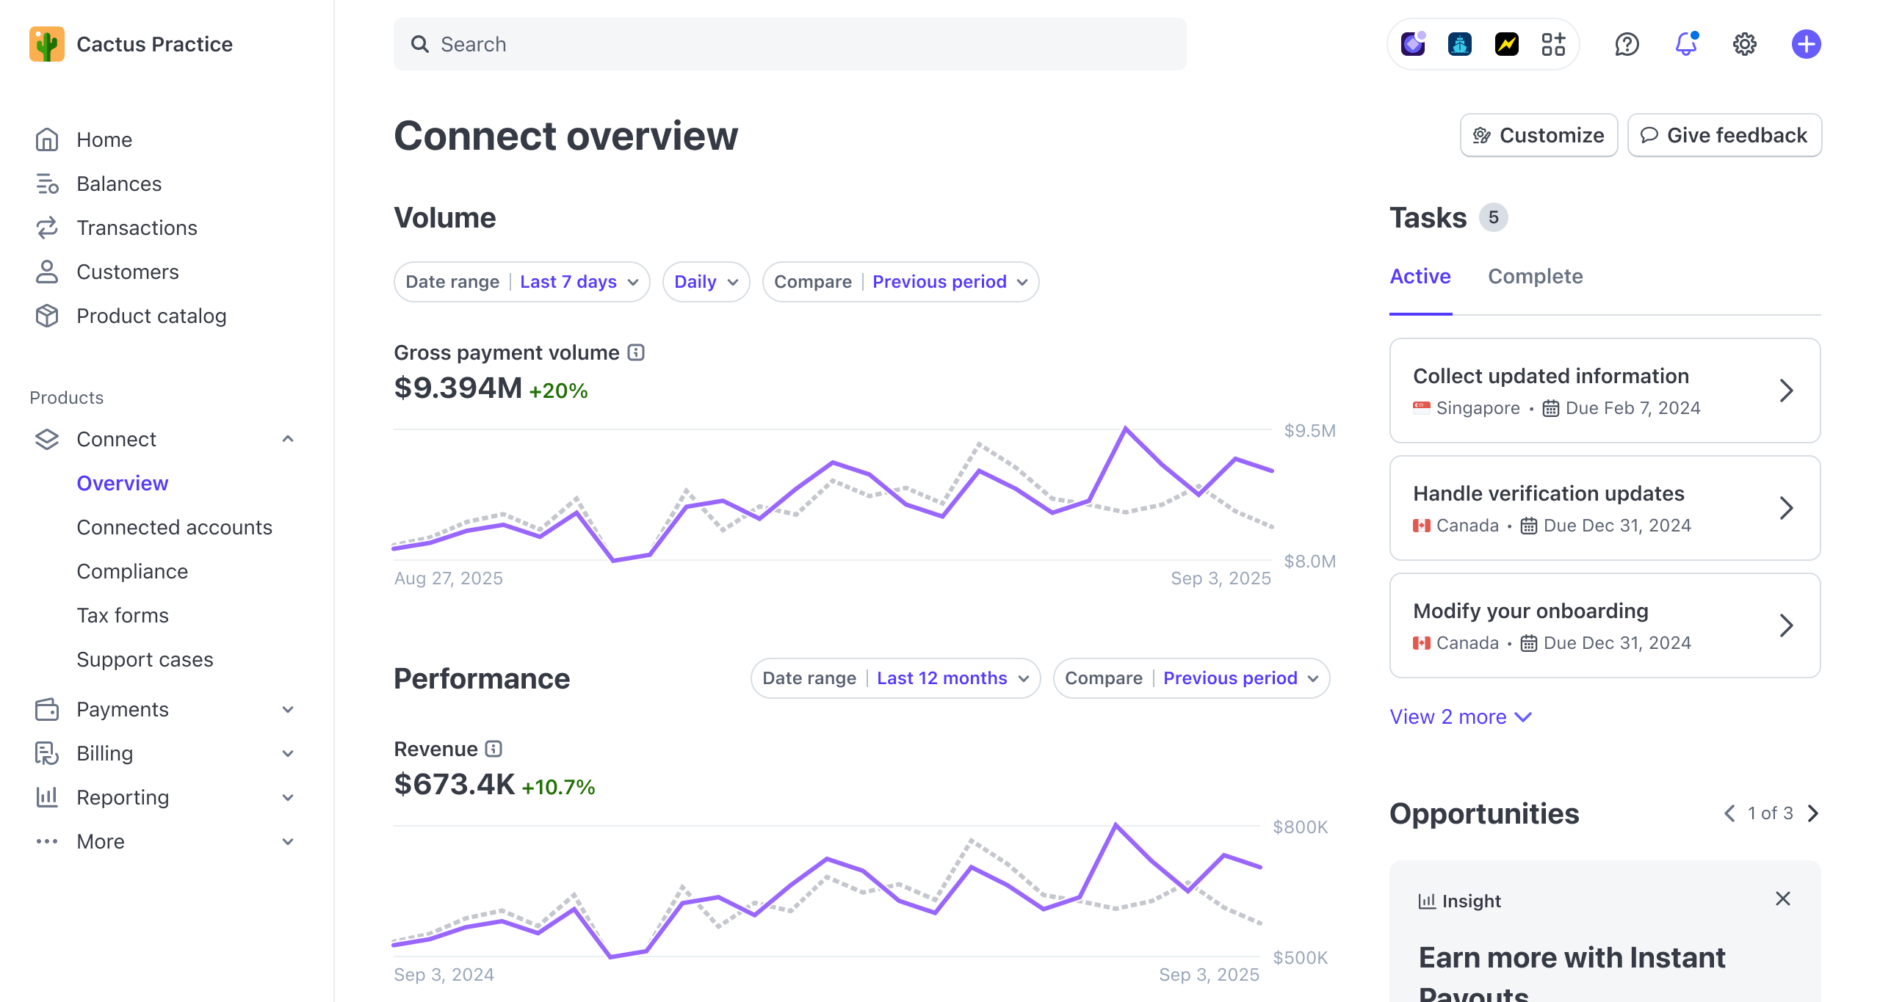Click the blue plus create button
This screenshot has height=1002, width=1880.
point(1806,44)
